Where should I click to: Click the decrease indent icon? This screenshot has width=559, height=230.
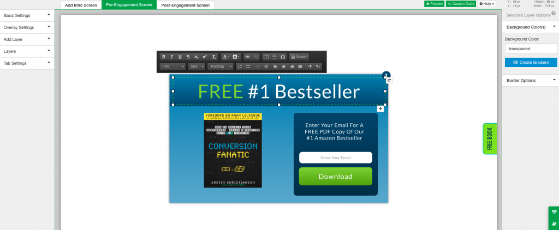point(258,66)
